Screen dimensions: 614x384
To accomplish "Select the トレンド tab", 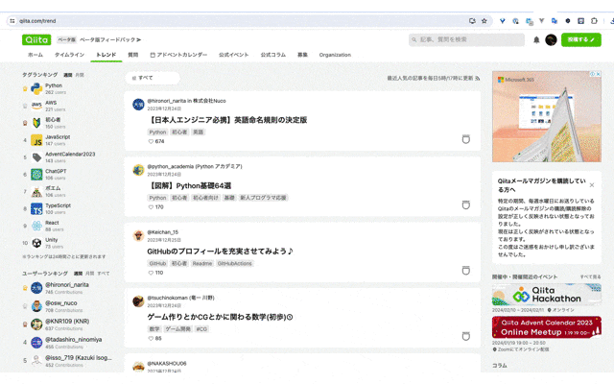I will click(x=106, y=55).
